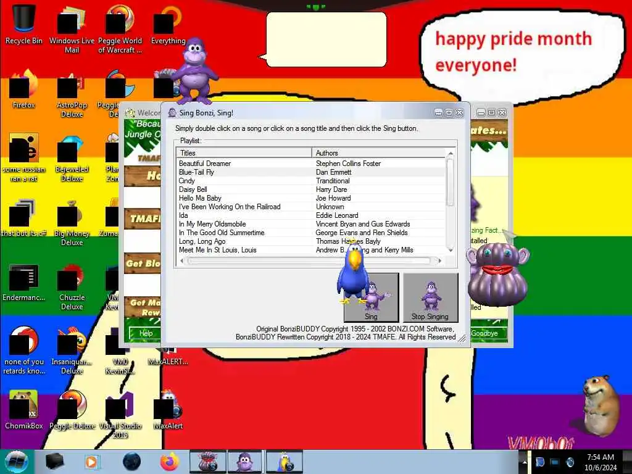Launch Big Money Deluxe shortcut
632x474 pixels.
72,222
